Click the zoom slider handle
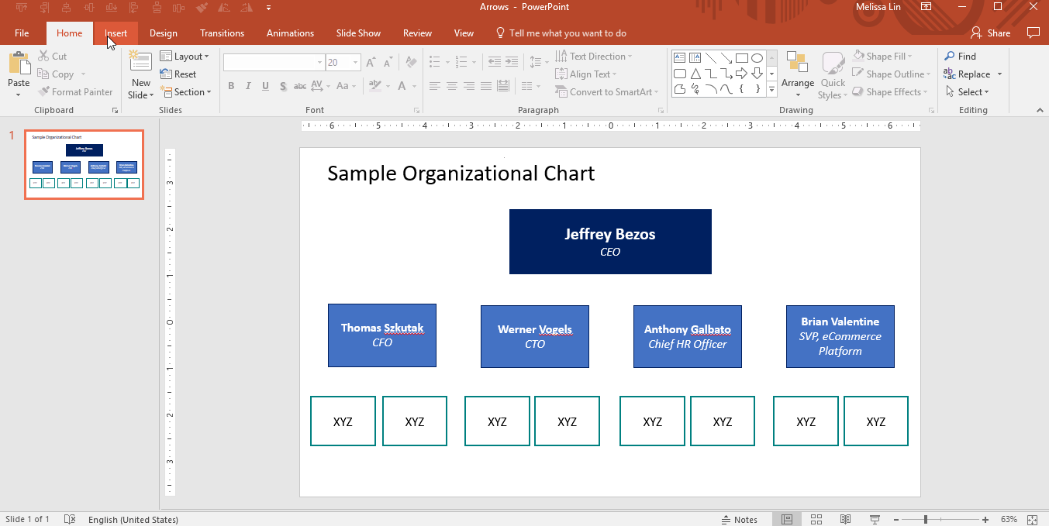This screenshot has width=1049, height=526. pos(925,519)
